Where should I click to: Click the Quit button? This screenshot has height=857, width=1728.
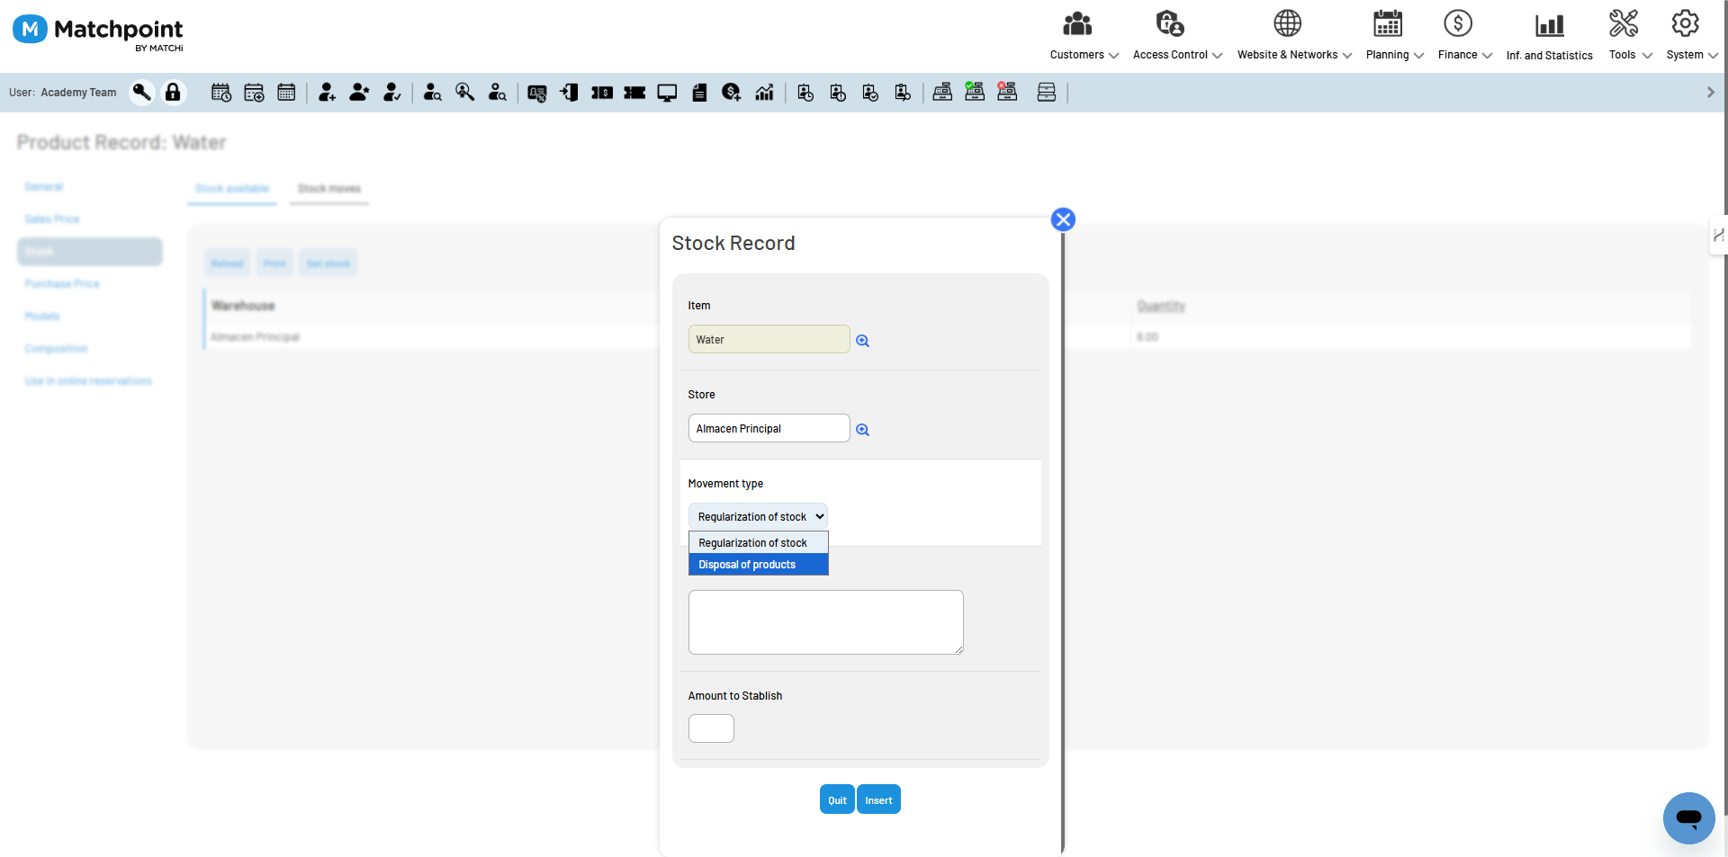tap(837, 799)
